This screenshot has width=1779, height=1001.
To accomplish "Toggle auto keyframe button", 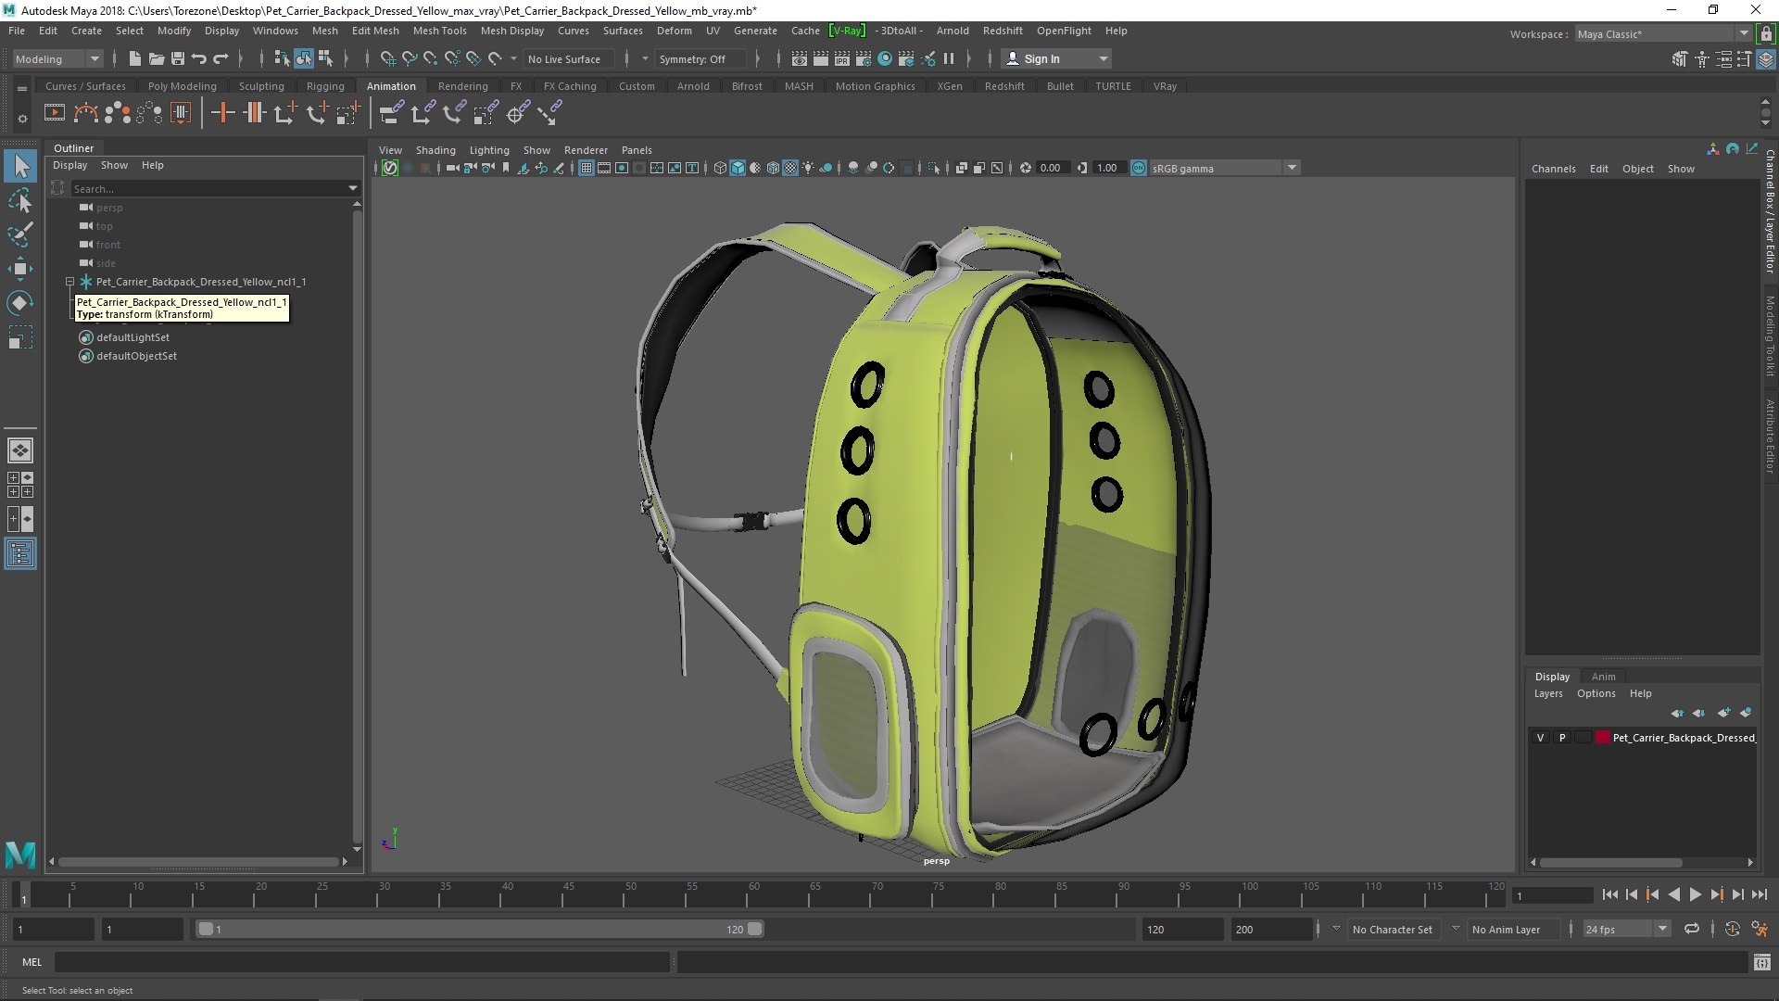I will tap(1732, 929).
